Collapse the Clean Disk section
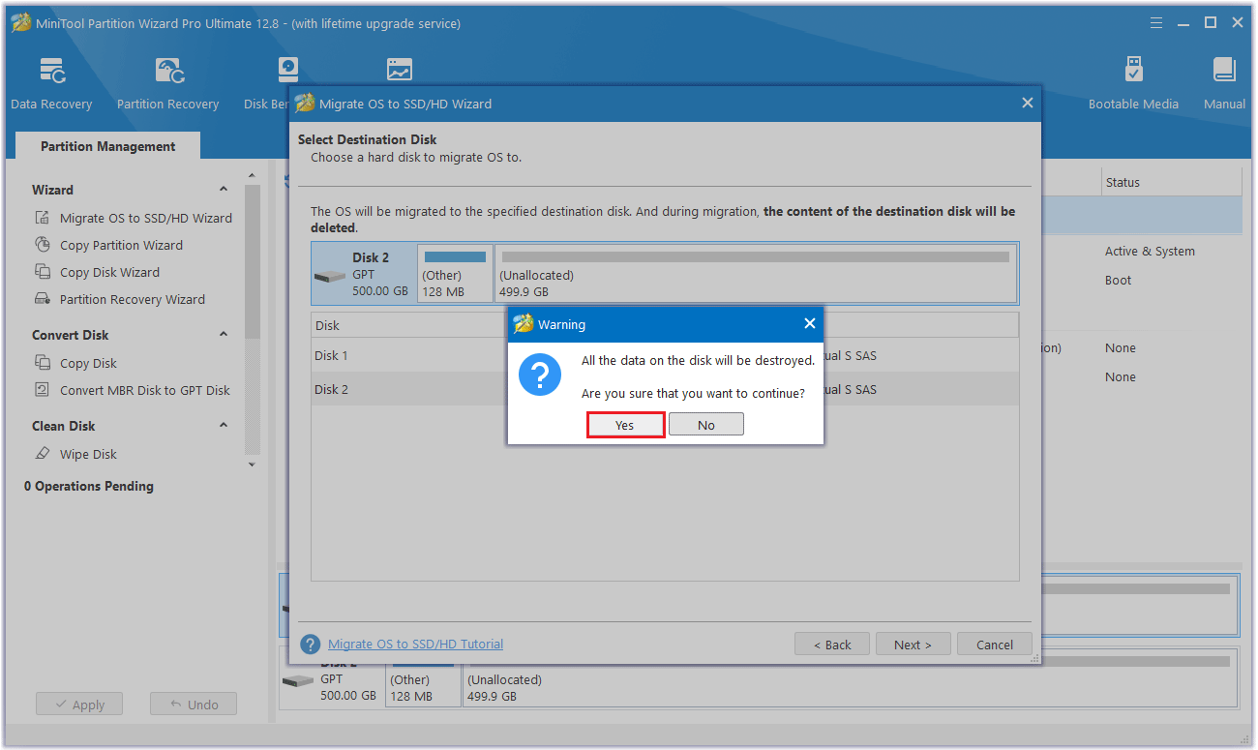The width and height of the screenshot is (1258, 750). coord(224,426)
